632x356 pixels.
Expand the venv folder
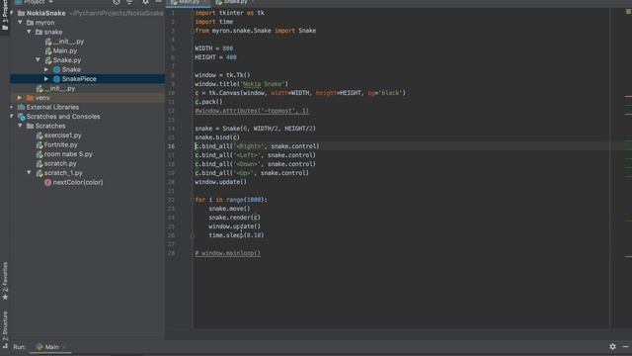click(20, 98)
